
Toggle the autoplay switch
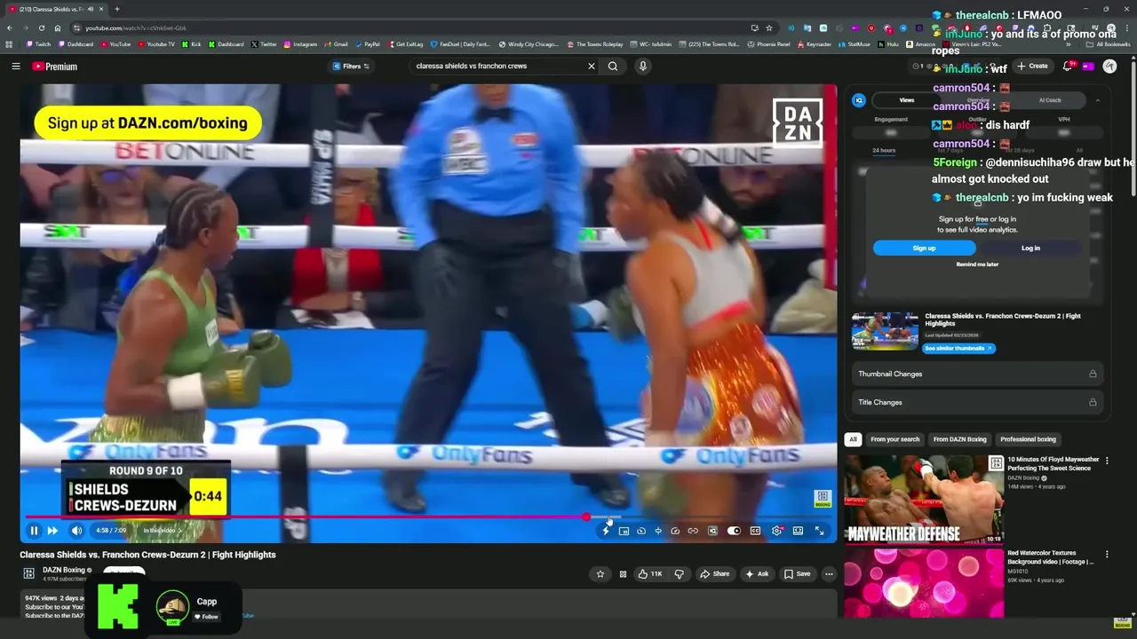click(x=734, y=531)
